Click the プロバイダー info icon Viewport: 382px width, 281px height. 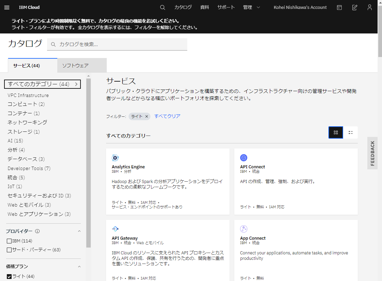click(37, 231)
